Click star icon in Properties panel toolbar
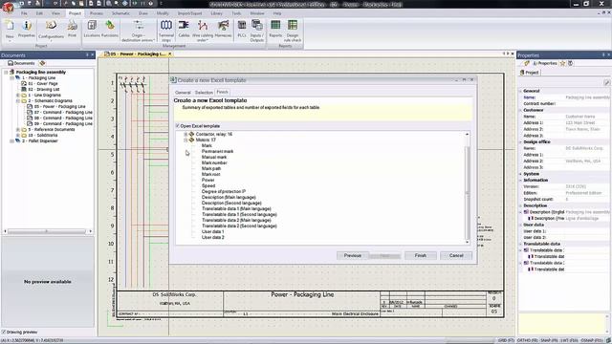The height and width of the screenshot is (344, 612). tap(562, 63)
